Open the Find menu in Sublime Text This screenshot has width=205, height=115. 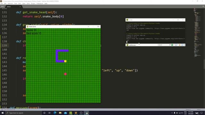pos(16,4)
